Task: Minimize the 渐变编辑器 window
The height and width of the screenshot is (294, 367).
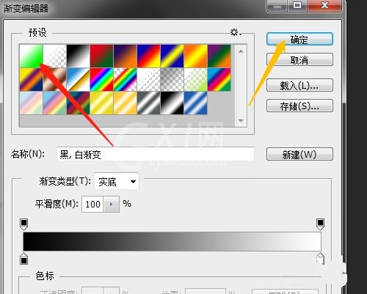Action: coord(277,6)
